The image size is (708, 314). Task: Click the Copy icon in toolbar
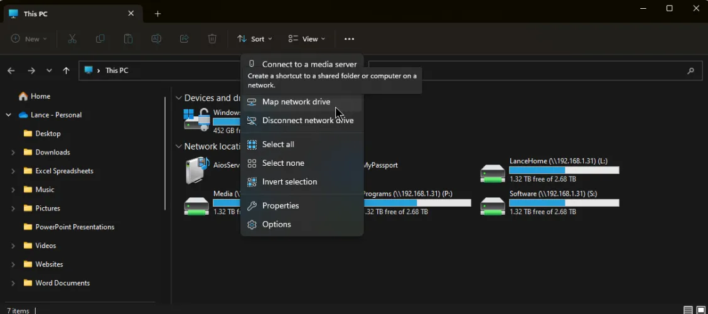click(100, 39)
